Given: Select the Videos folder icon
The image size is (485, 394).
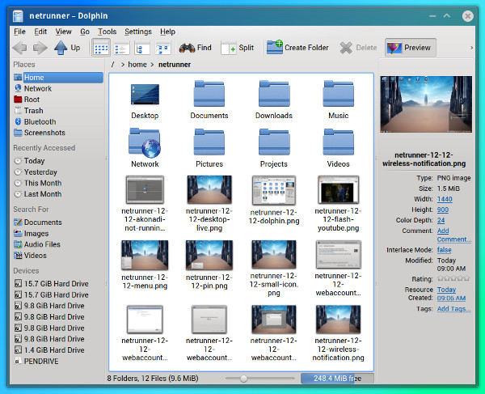Looking at the screenshot, I should pyautogui.click(x=339, y=142).
